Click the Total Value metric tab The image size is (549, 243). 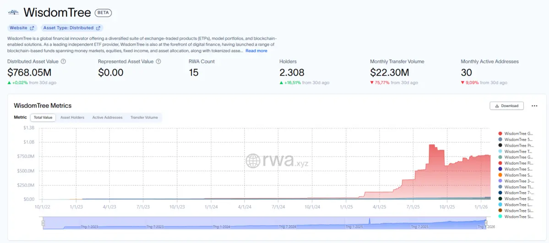(x=43, y=118)
